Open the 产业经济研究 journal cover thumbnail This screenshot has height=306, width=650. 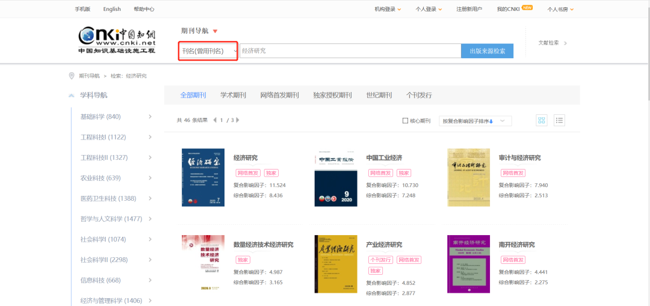pyautogui.click(x=336, y=264)
